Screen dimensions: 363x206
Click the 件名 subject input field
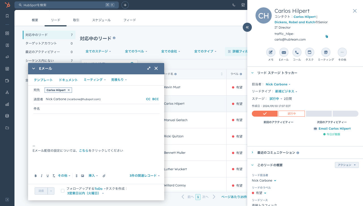[96, 109]
